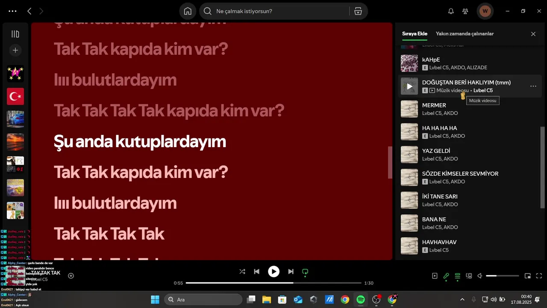Screen dimensions: 547x308
Task: Expand system tray hidden icons chevron
Action: [x=462, y=299]
